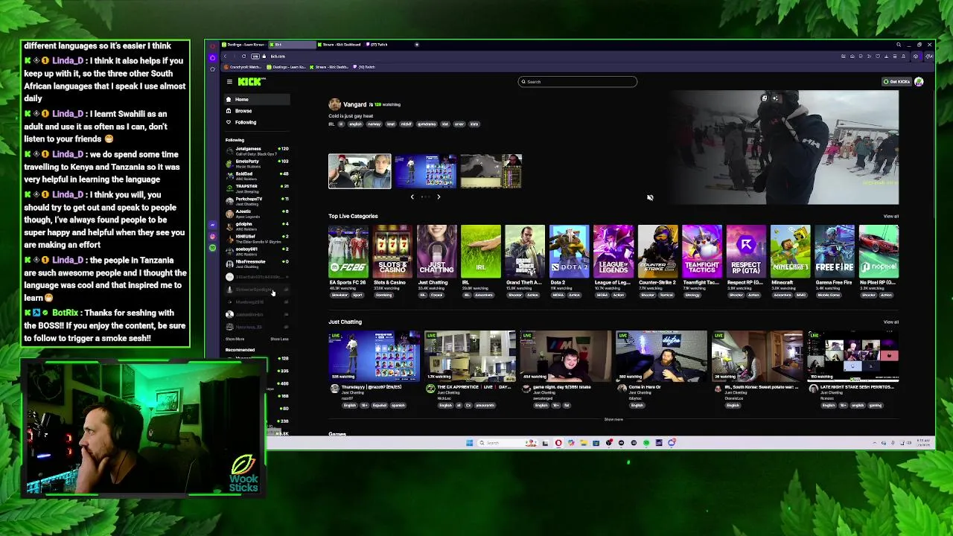
Task: Open Grand Theft Auto category tile
Action: click(x=525, y=251)
